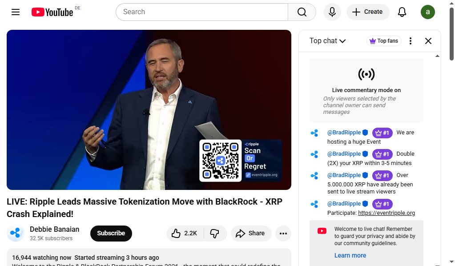Screen dimensions: 455x266
Task: Click the live commentary broadcast icon
Action: pyautogui.click(x=366, y=74)
